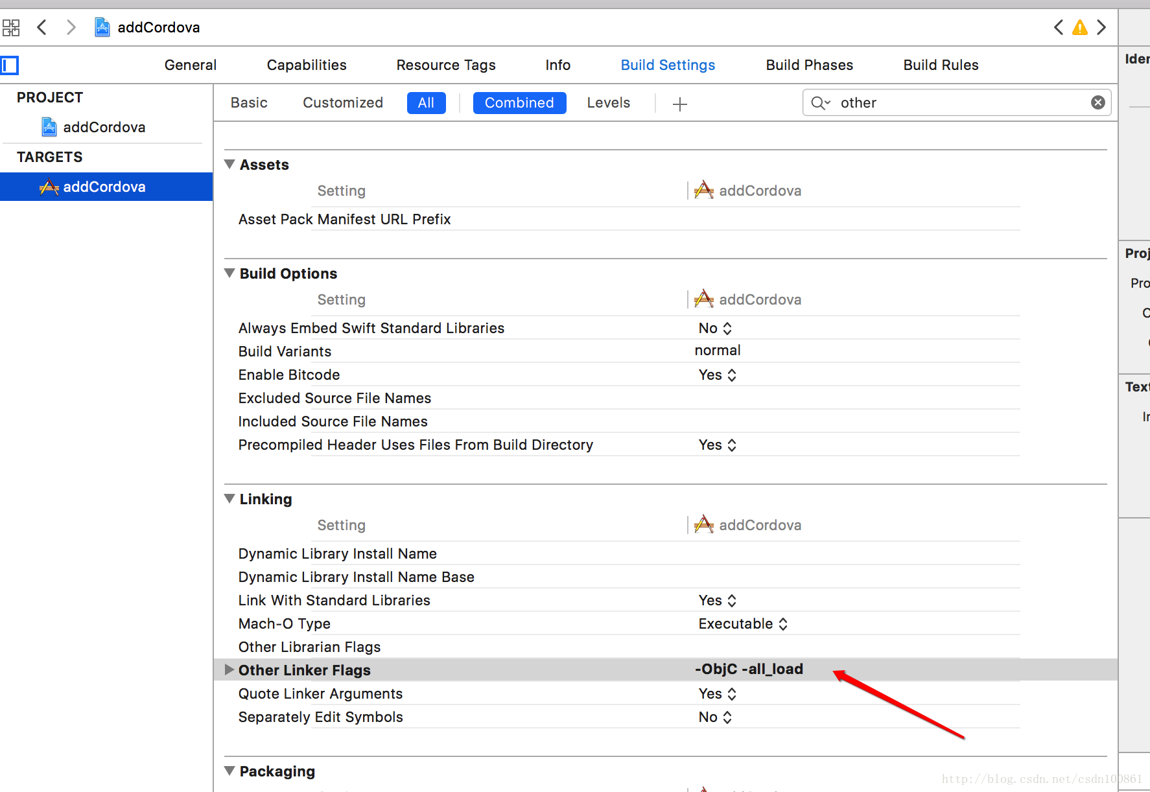Collapse the Assets section
The height and width of the screenshot is (792, 1150).
229,165
